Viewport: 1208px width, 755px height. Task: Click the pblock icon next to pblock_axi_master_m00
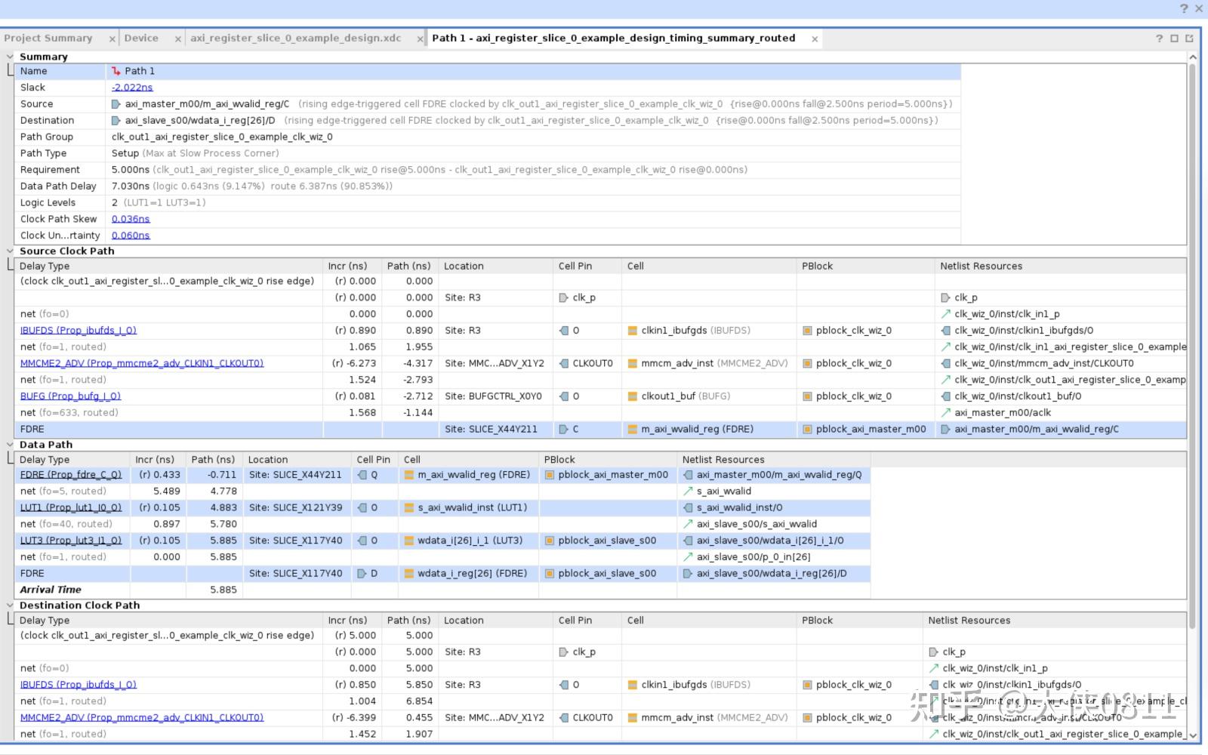(x=807, y=430)
